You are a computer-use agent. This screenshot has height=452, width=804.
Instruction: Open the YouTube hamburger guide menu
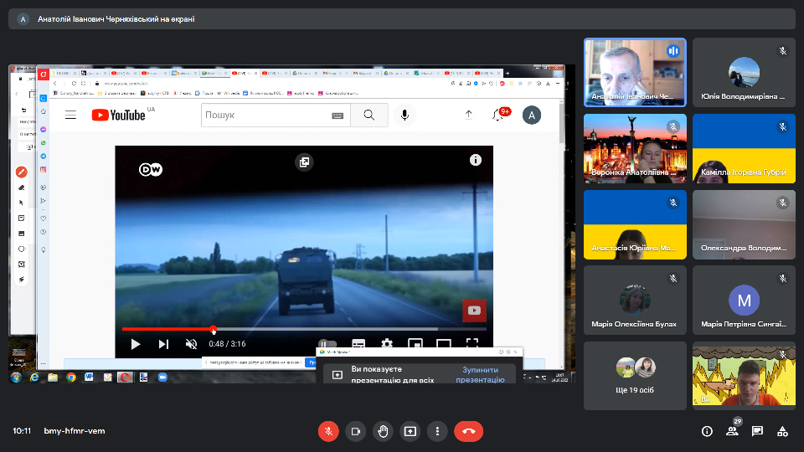pyautogui.click(x=71, y=116)
